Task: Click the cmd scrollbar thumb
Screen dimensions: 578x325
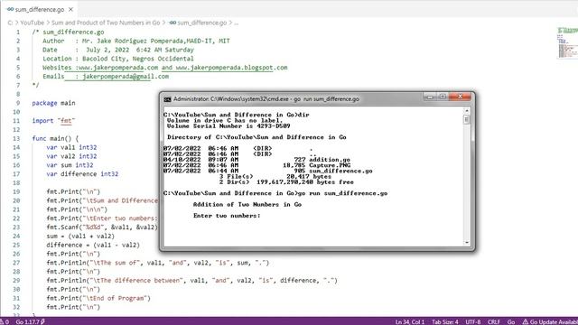Action: pos(467,120)
